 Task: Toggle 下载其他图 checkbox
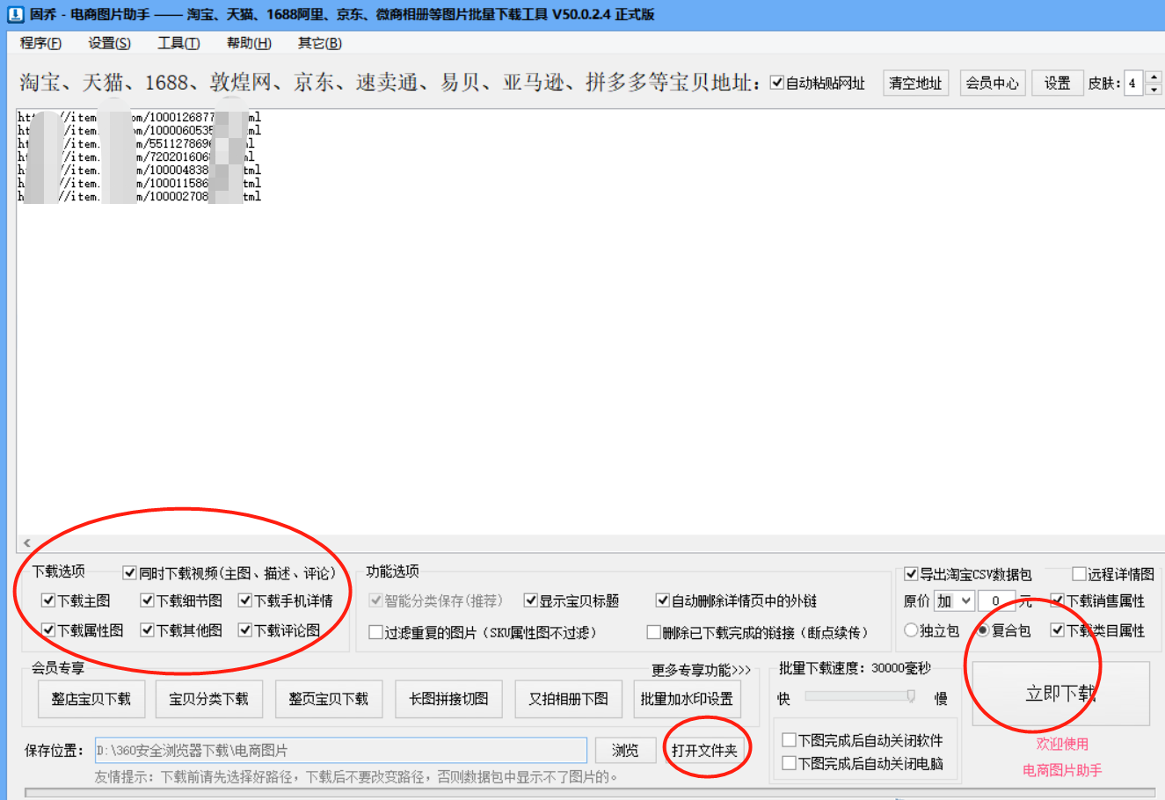[x=148, y=630]
